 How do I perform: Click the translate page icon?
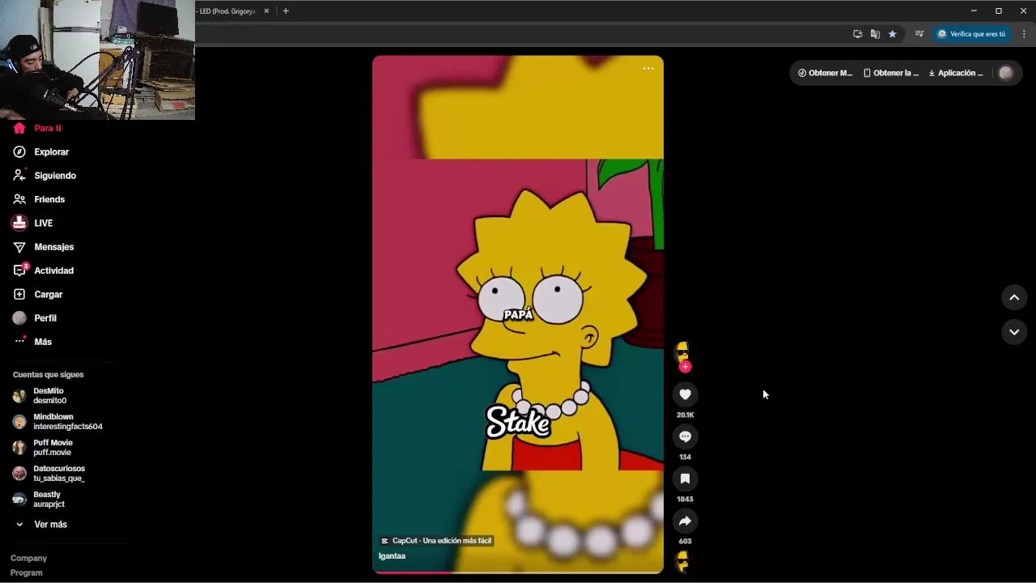point(875,34)
